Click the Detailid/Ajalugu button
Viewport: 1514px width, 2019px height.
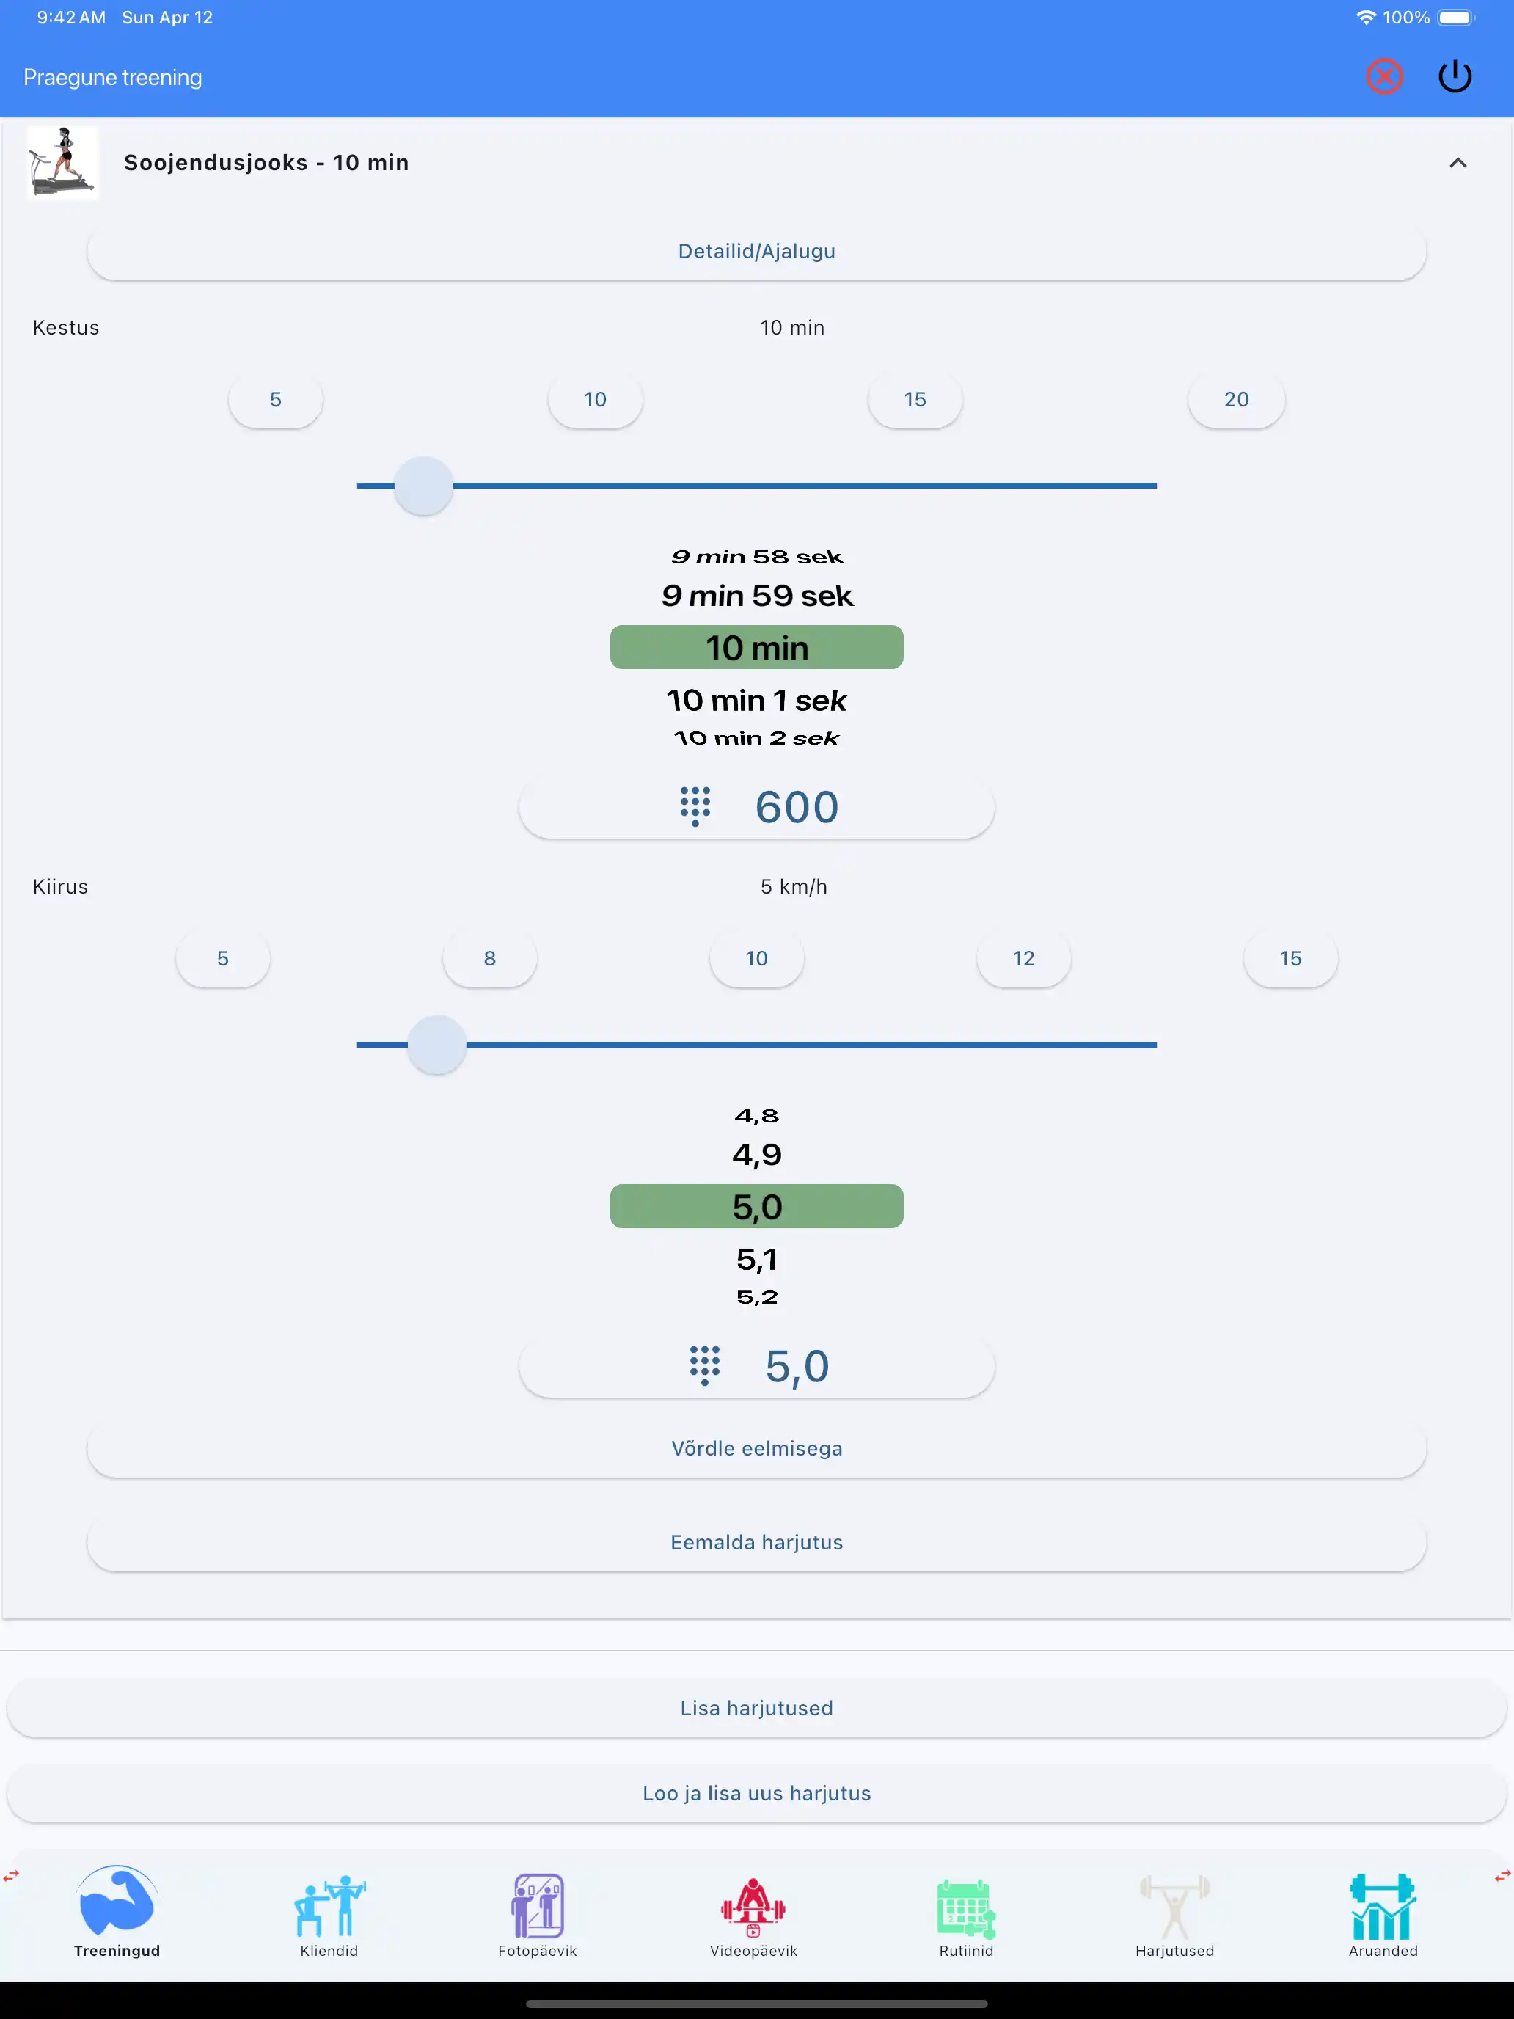pyautogui.click(x=756, y=252)
